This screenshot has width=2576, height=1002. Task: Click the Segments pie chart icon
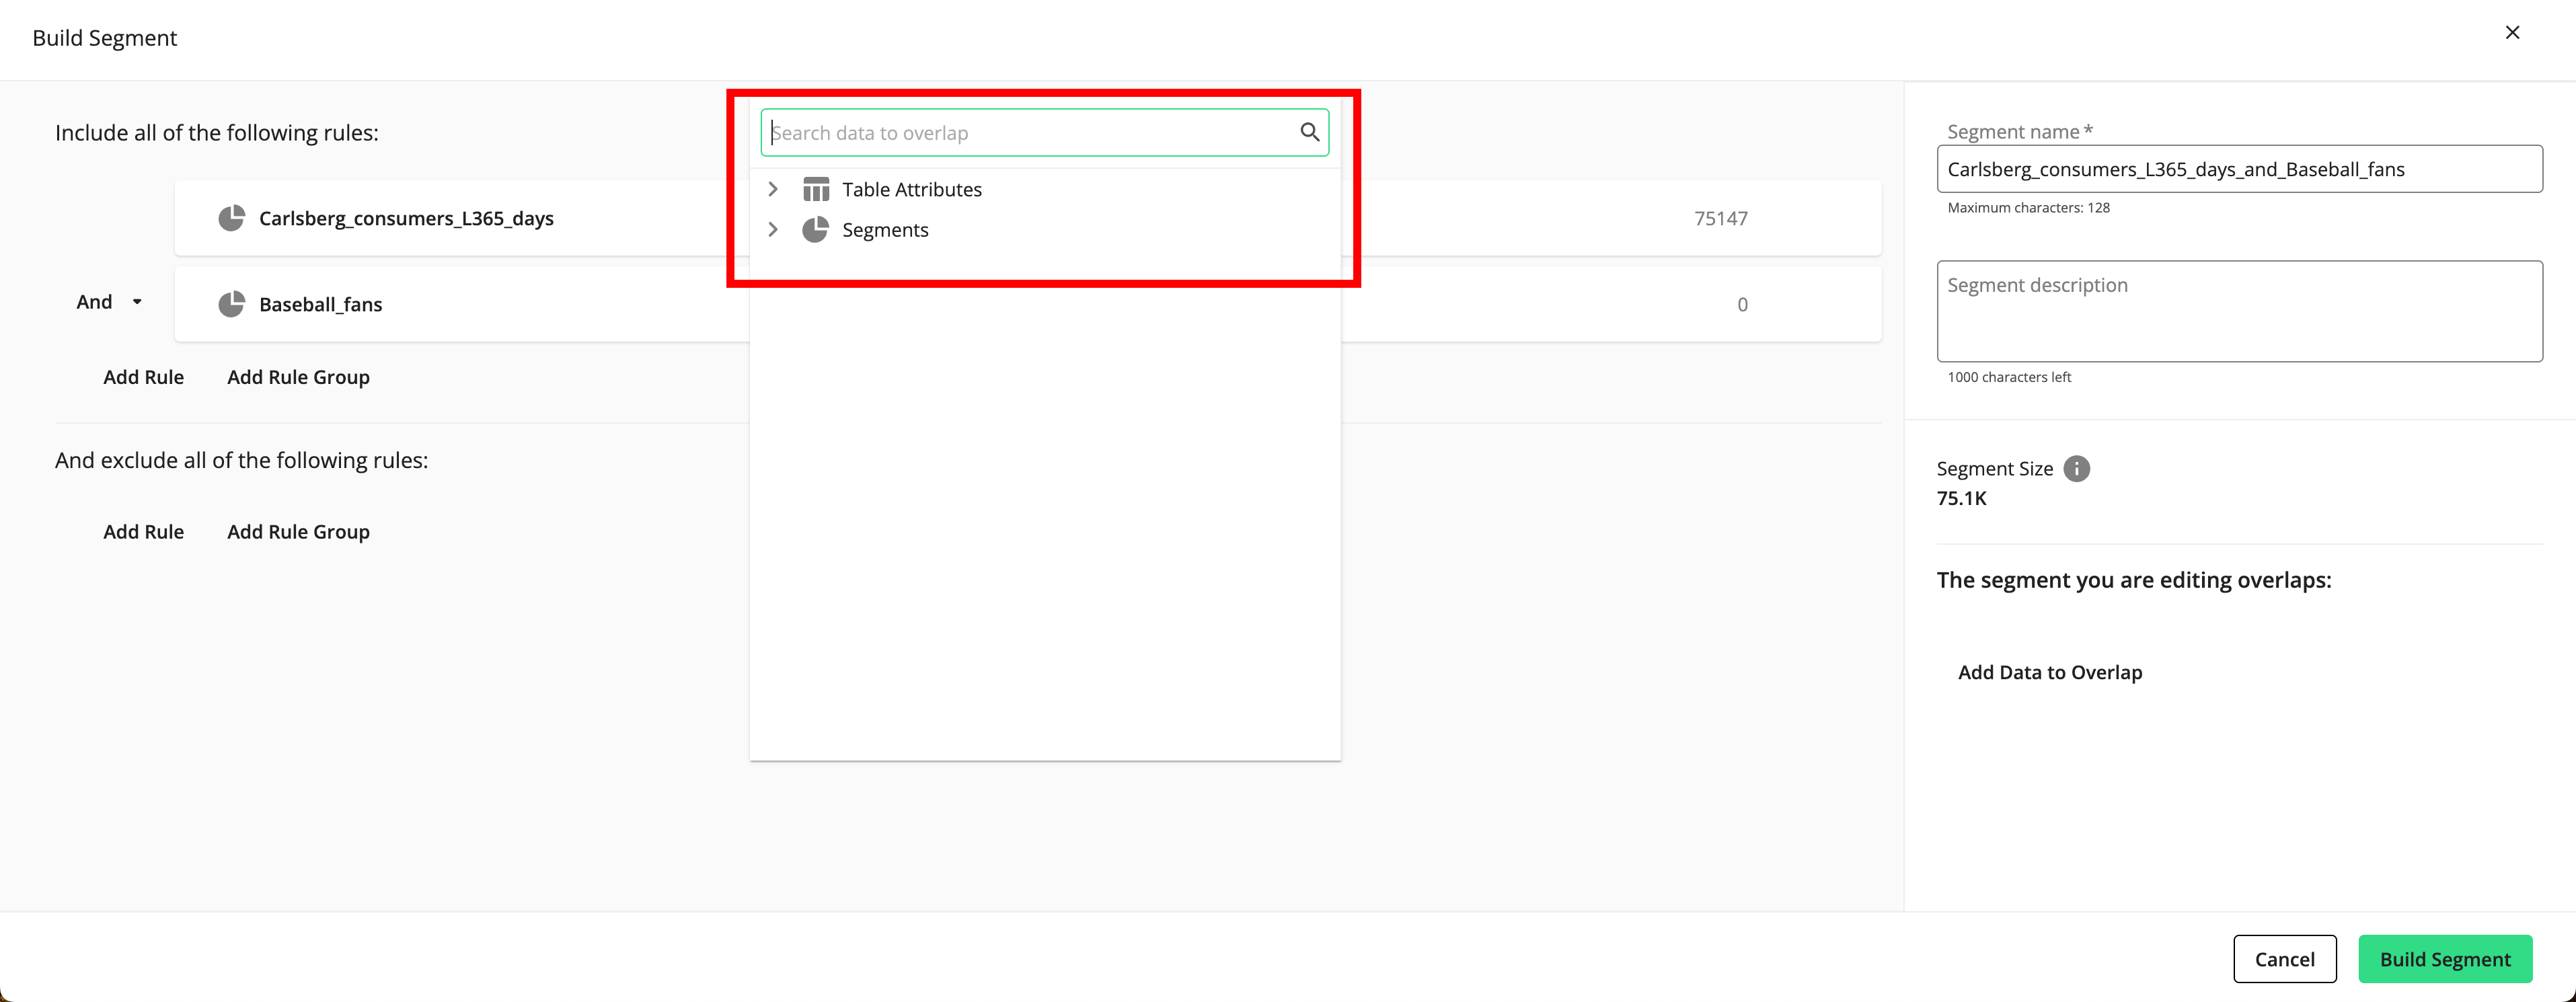tap(815, 229)
